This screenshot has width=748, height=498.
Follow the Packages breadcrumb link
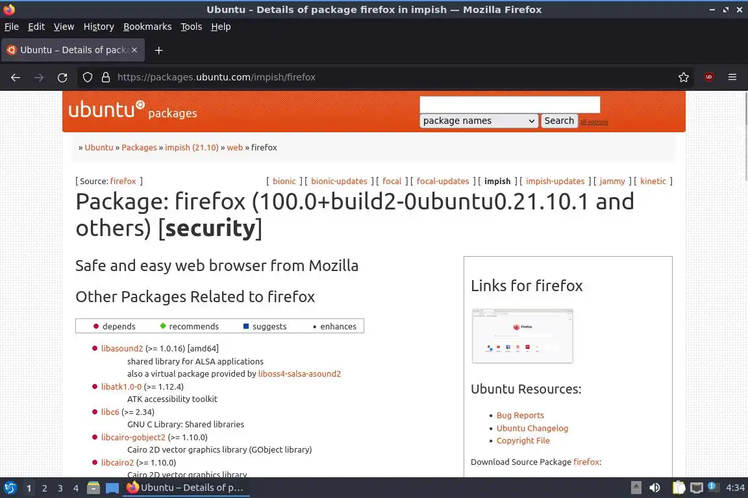[x=139, y=147]
